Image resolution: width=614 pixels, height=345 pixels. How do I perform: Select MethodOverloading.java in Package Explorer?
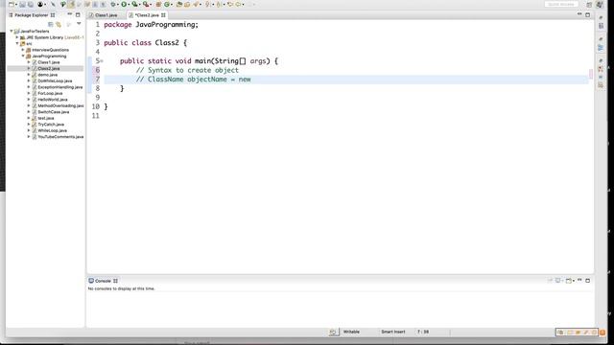[60, 105]
